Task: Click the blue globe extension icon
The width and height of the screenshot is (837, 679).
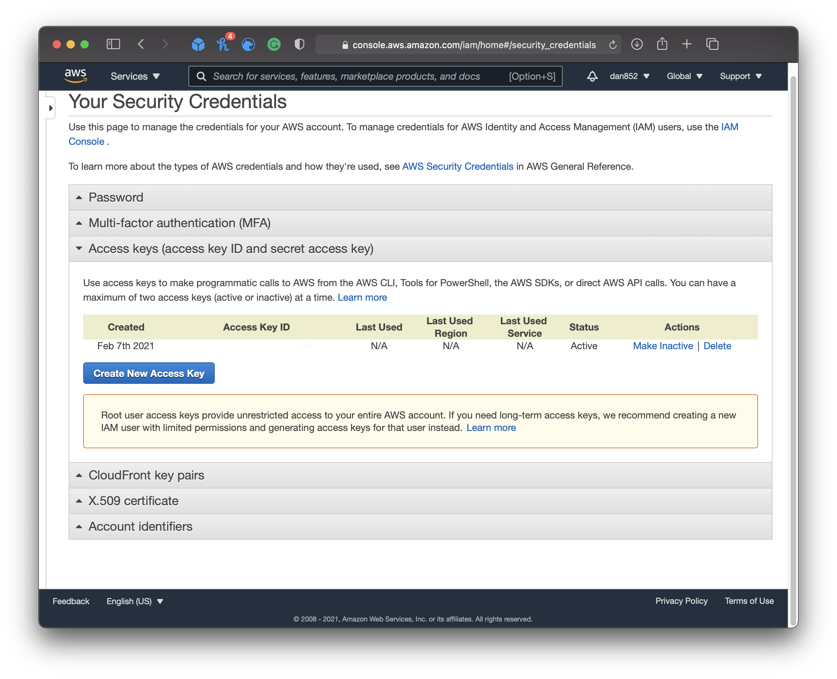Action: point(248,45)
